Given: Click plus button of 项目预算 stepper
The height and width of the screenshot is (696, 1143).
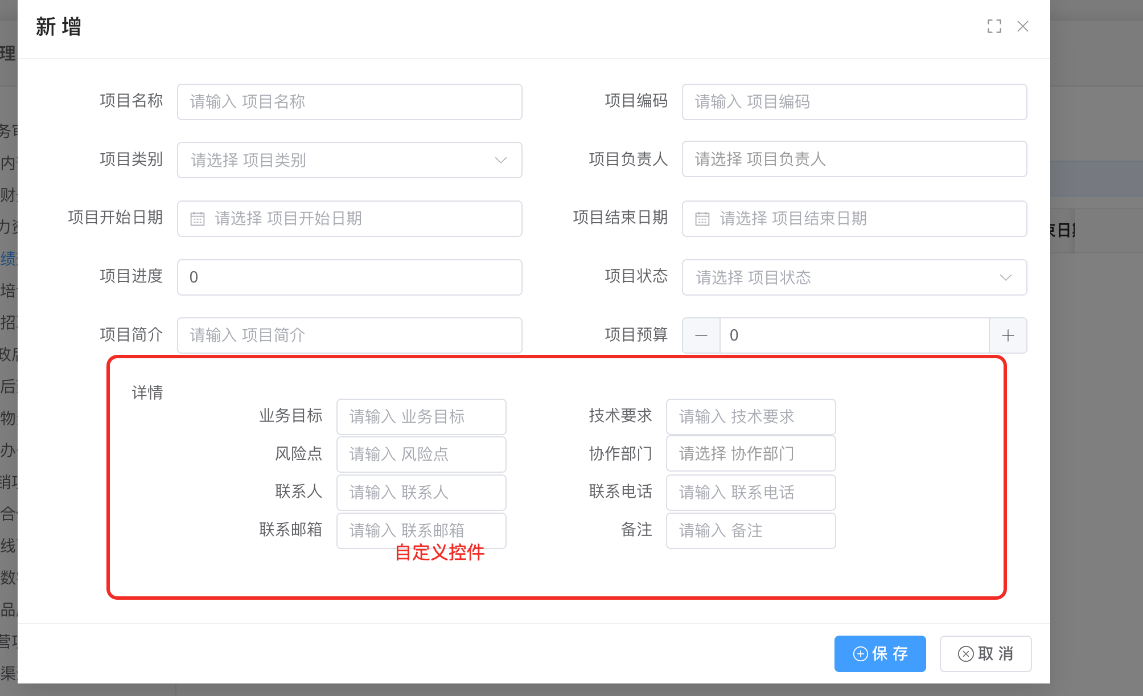Looking at the screenshot, I should pos(1008,335).
